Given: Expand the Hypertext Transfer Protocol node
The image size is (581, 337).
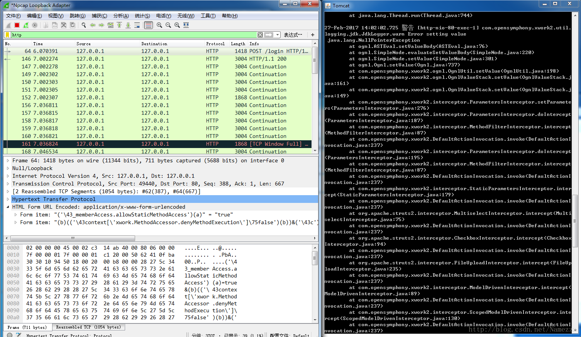Looking at the screenshot, I should [x=8, y=199].
